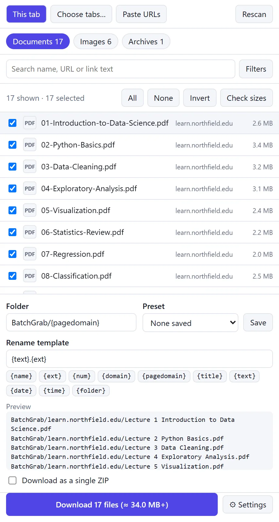Insert {time} token into template
Viewport: 279px width, 522px height.
pyautogui.click(x=54, y=391)
